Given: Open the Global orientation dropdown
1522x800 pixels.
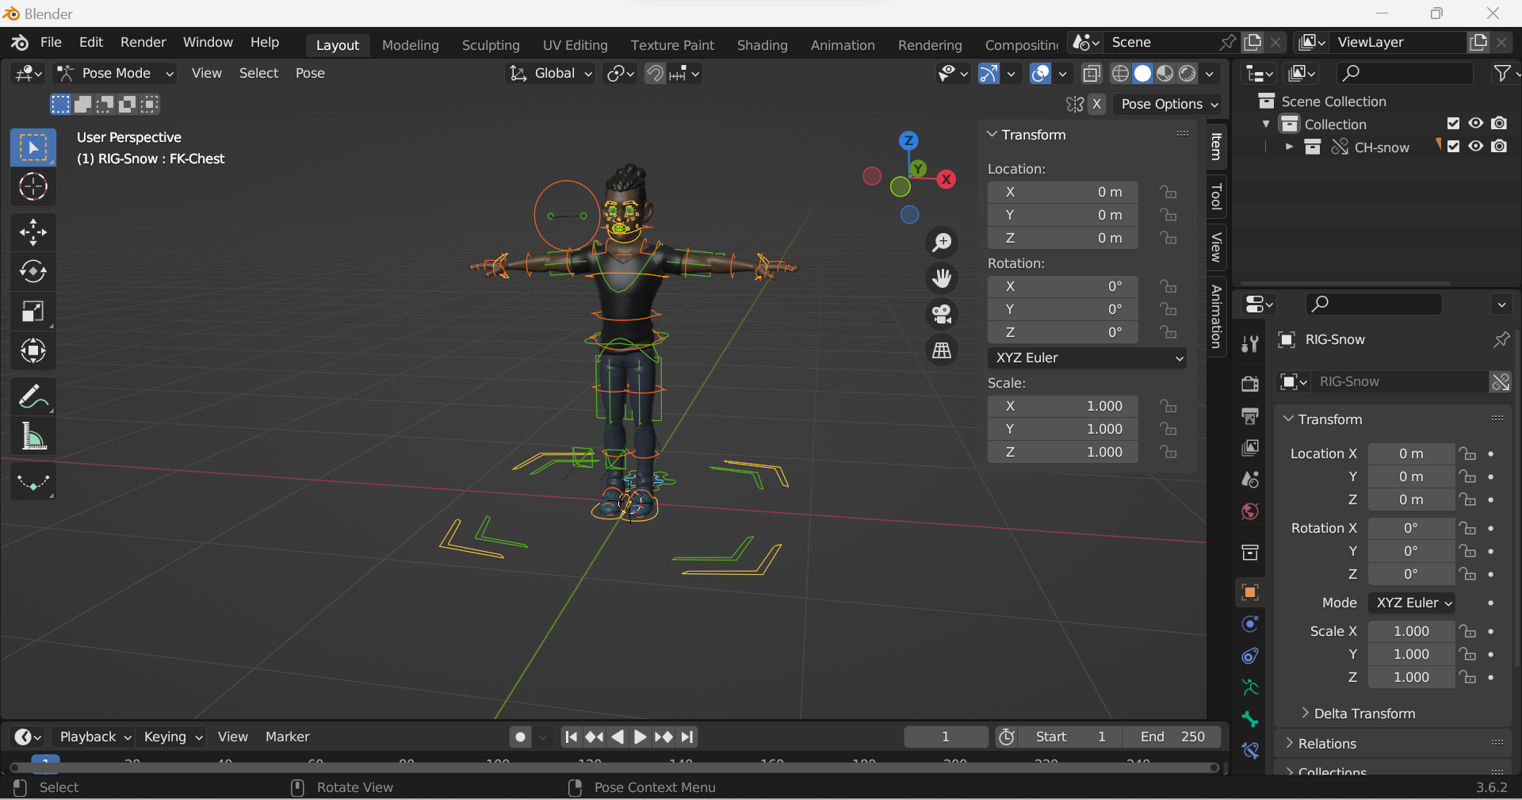Looking at the screenshot, I should pyautogui.click(x=551, y=74).
